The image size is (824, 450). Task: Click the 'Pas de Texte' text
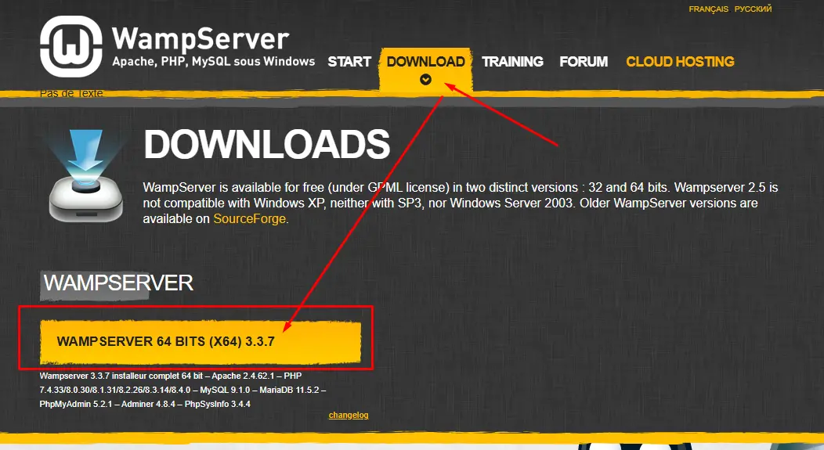point(71,93)
